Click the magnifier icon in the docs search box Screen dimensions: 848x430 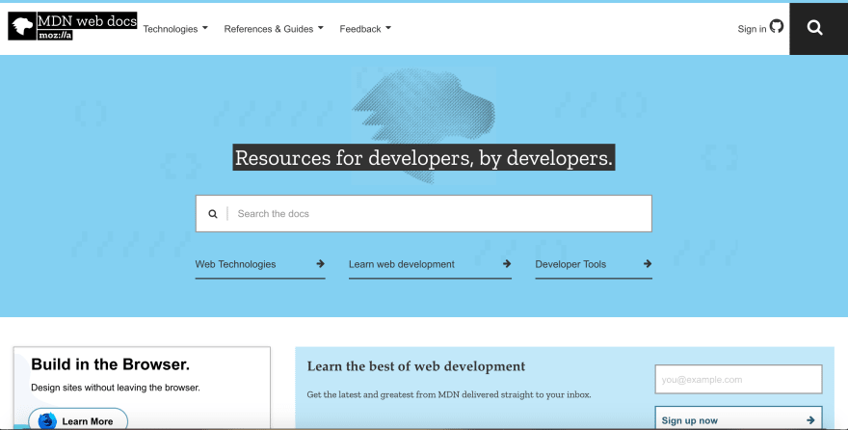click(x=213, y=214)
